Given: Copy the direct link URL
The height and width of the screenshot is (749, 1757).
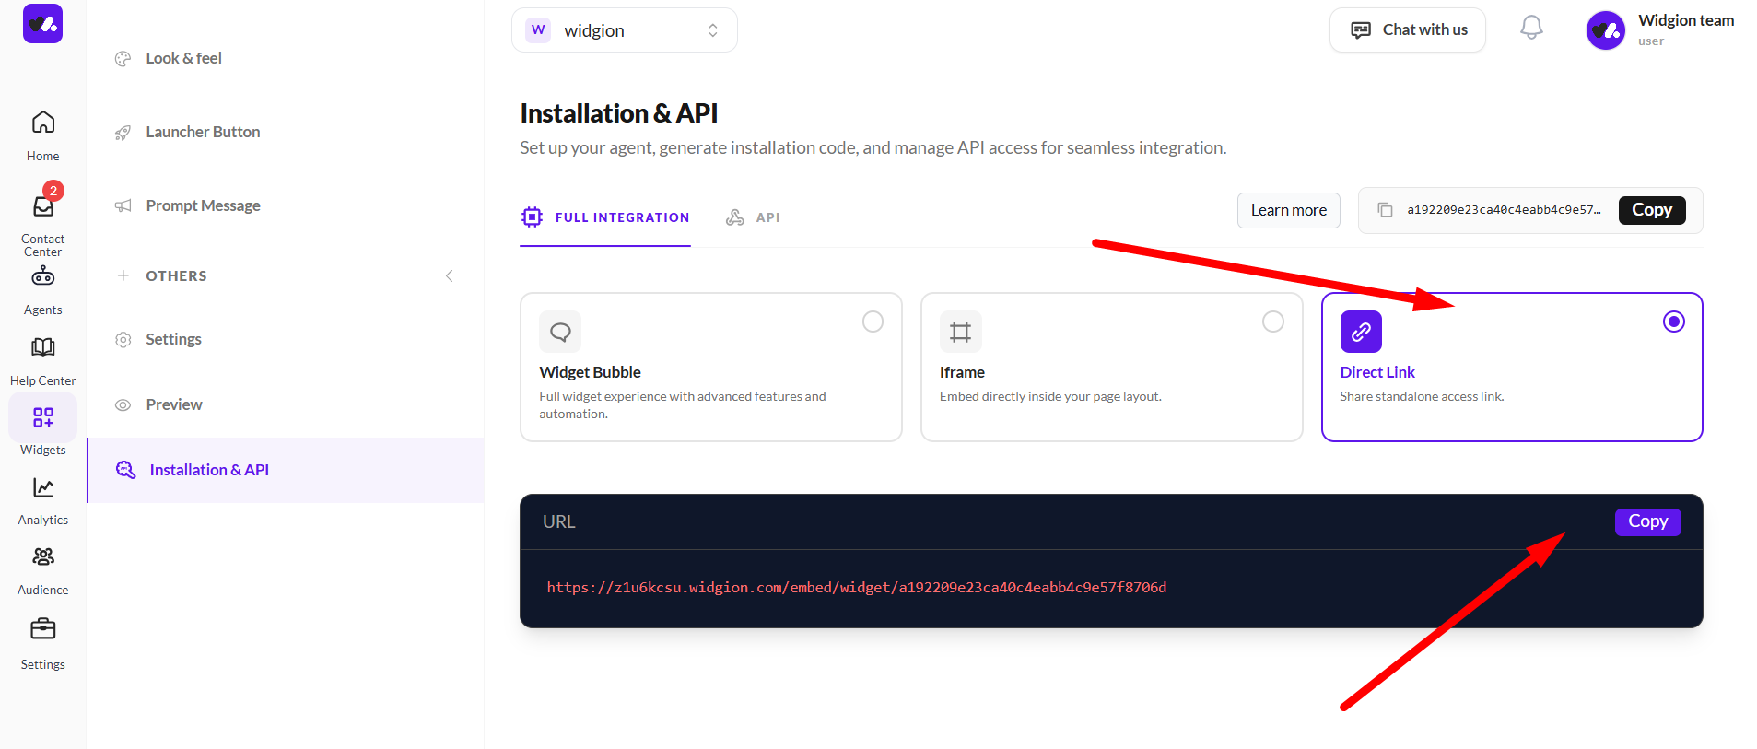Looking at the screenshot, I should 1647,521.
